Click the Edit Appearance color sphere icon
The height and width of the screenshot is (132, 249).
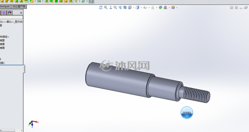[x=161, y=8]
